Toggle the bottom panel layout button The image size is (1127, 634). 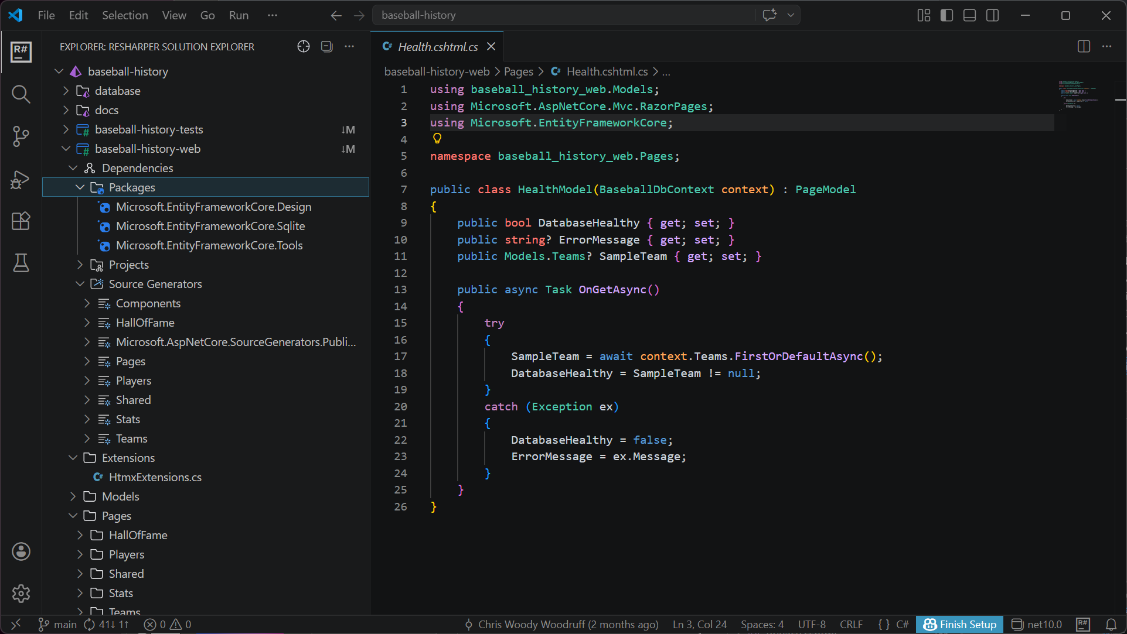pos(969,15)
